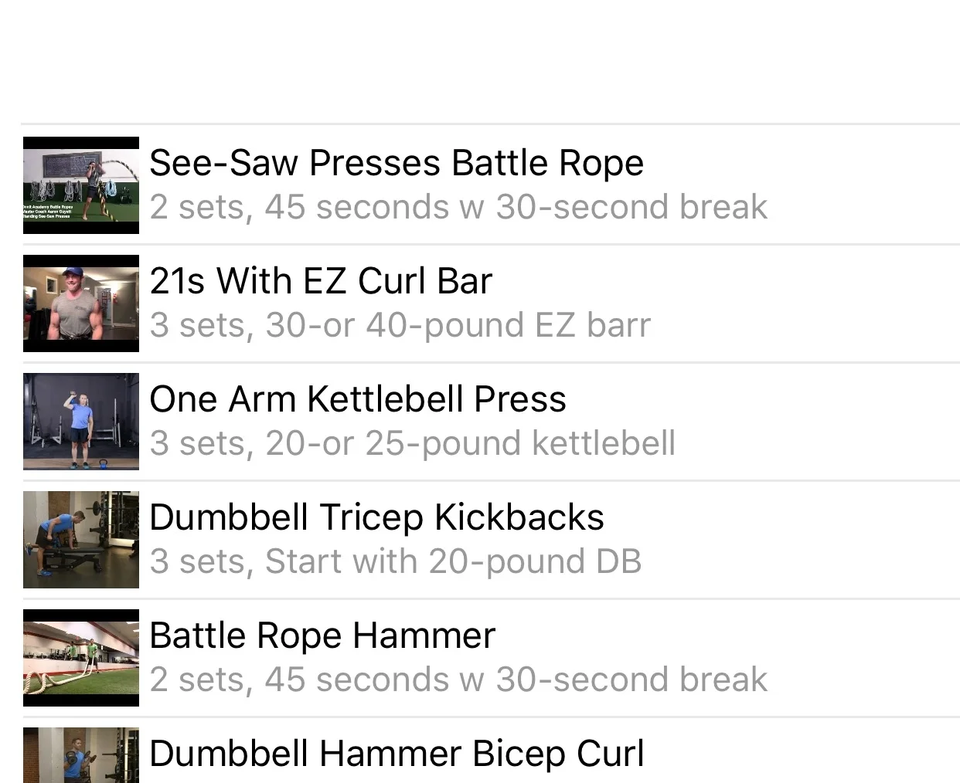Tap 'Start with 20-pound DB' subtitle
960x783 pixels.
coord(454,561)
